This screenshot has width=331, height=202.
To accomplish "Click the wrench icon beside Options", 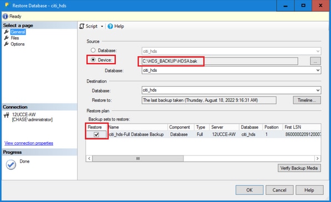I will pyautogui.click(x=6, y=44).
